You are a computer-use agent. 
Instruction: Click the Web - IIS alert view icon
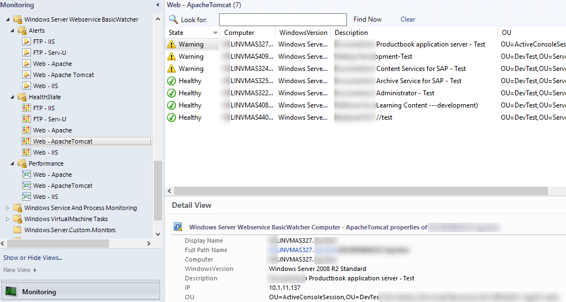[27, 86]
